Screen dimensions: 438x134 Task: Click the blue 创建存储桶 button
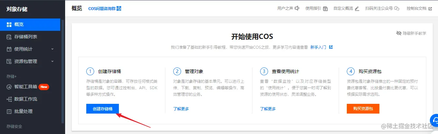click(103, 109)
